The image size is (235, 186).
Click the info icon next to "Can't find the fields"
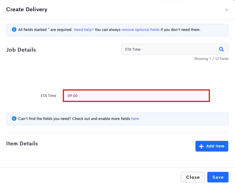tap(14, 118)
